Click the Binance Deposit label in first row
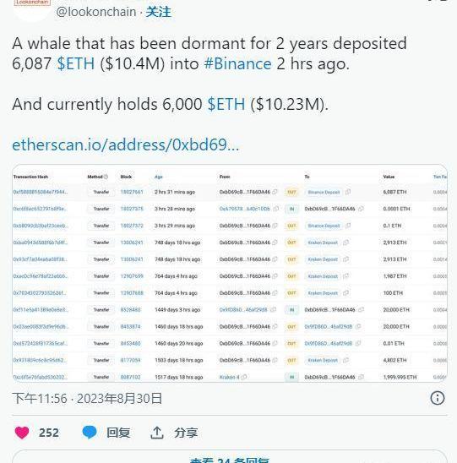Viewport: 457px width, 463px height. tap(324, 193)
